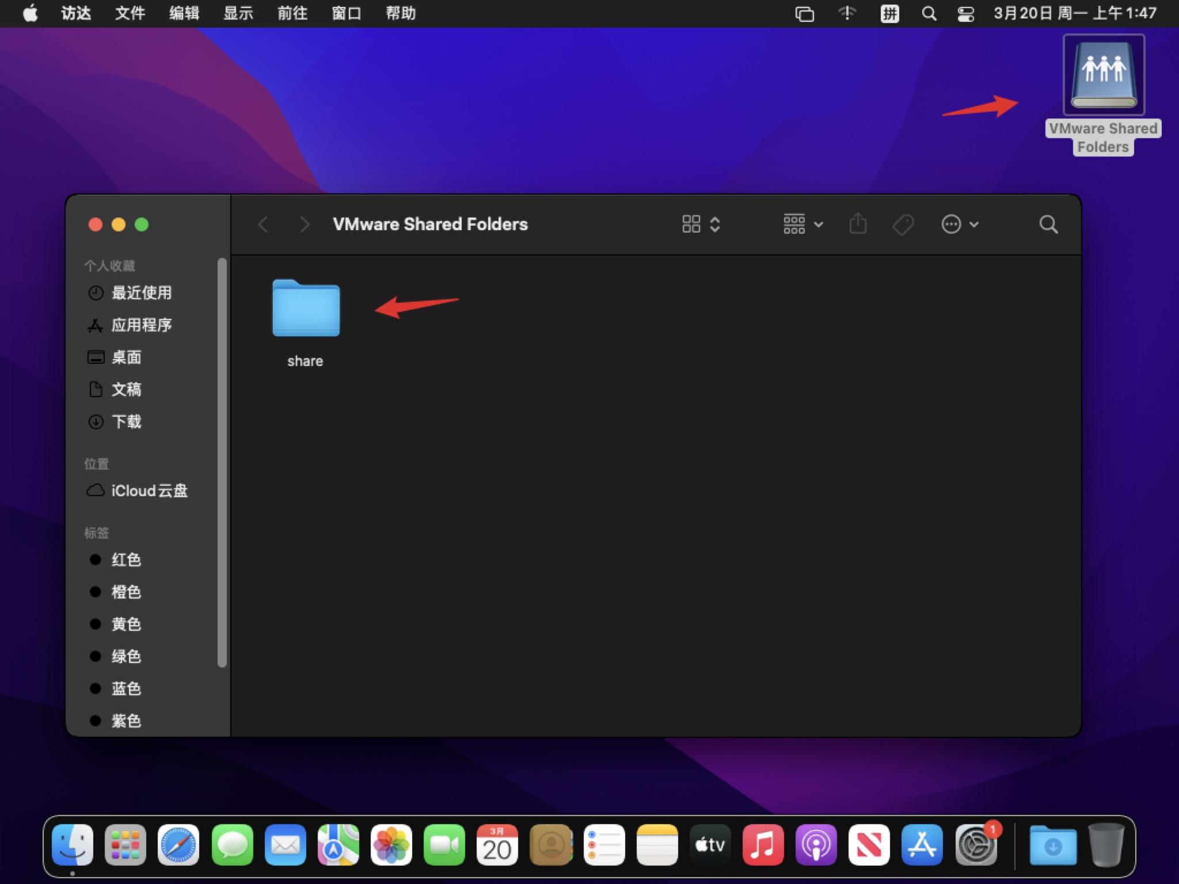Open the 显示 menu
This screenshot has height=884, width=1179.
(238, 13)
